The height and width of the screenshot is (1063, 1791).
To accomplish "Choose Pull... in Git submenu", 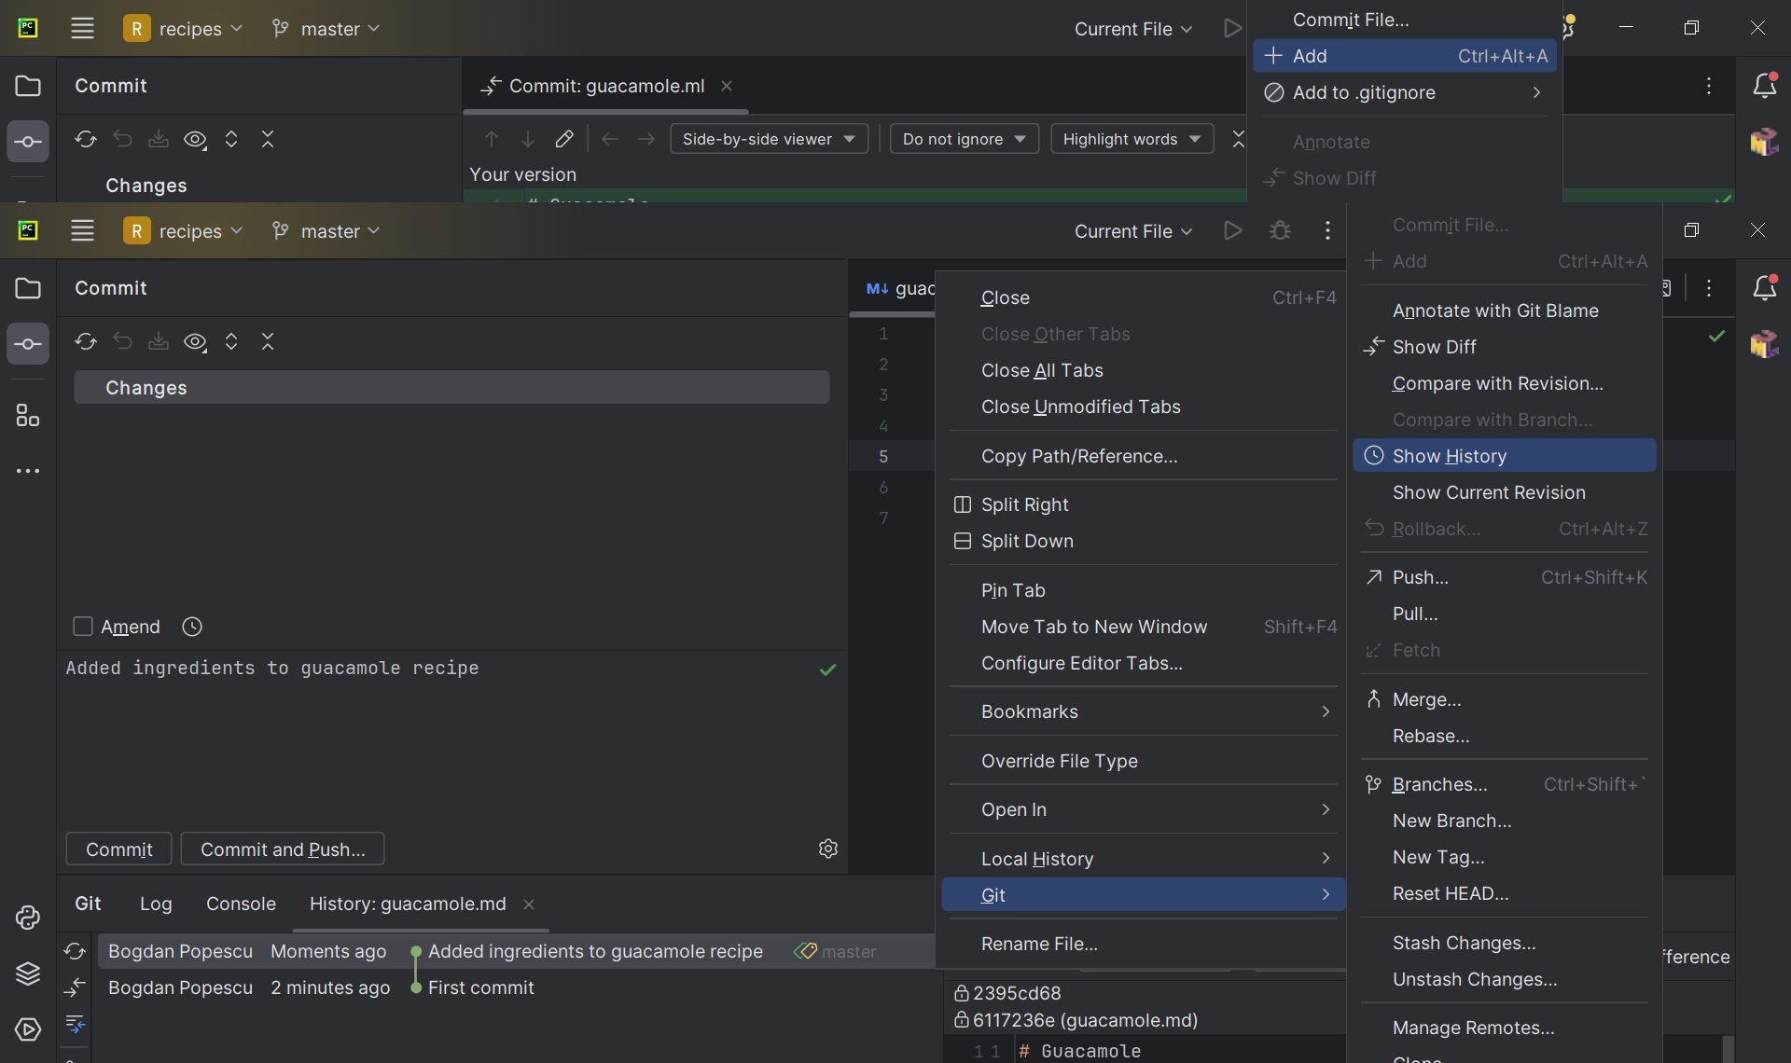I will (x=1505, y=614).
